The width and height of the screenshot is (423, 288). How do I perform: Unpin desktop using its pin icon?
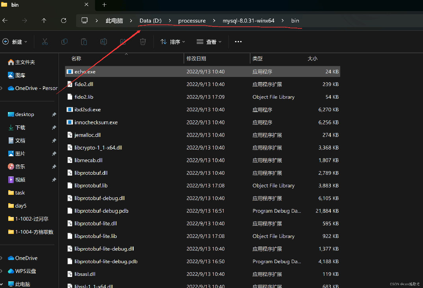coord(54,114)
